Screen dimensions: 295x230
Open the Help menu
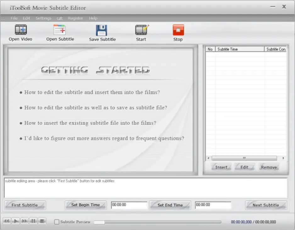[93, 18]
